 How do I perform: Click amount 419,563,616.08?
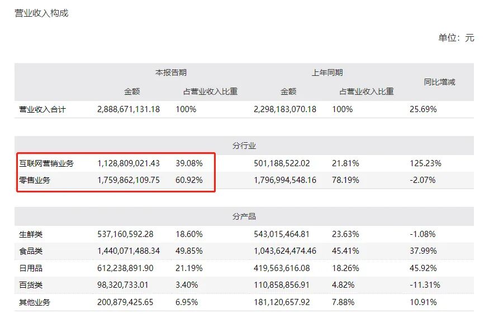coord(282,268)
